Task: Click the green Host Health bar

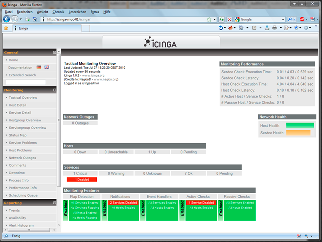Action: (300, 125)
